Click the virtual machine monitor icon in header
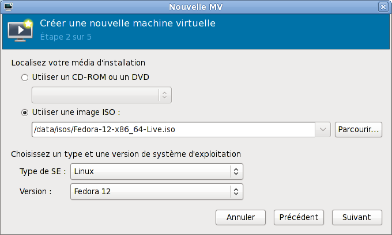392x235 pixels. [21, 31]
